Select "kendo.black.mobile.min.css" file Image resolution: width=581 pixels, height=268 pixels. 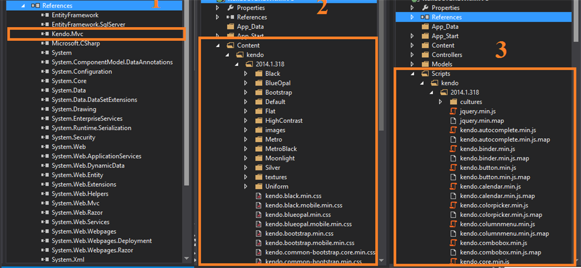(304, 205)
